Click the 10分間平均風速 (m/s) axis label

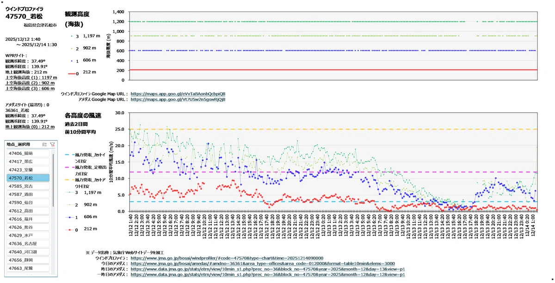point(111,162)
